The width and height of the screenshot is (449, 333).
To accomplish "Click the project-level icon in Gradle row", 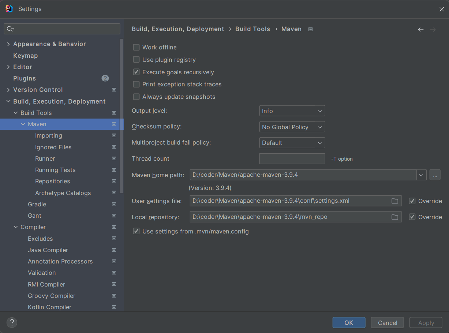I will (114, 204).
